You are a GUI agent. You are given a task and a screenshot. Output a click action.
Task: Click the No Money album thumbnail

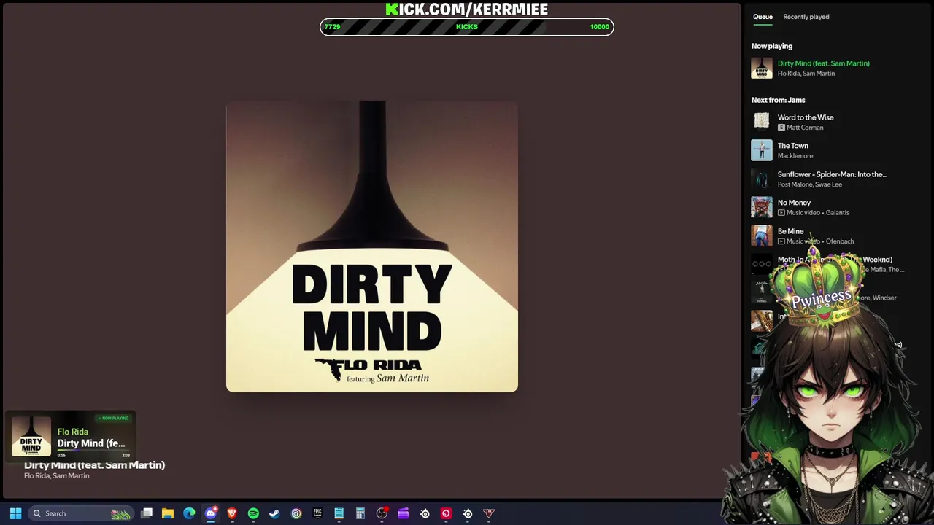coord(762,207)
